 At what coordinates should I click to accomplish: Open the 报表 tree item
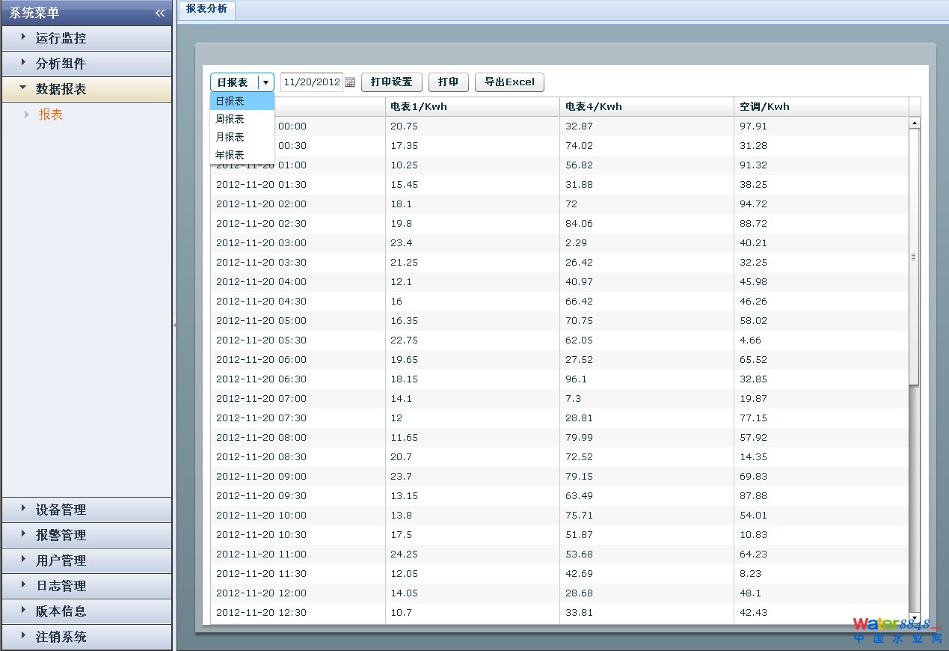point(51,114)
